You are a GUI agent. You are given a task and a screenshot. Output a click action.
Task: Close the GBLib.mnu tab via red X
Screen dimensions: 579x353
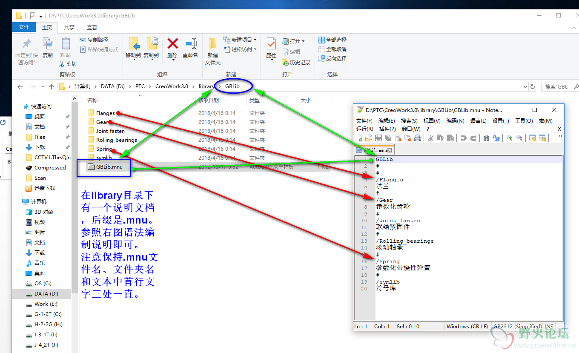pos(390,150)
